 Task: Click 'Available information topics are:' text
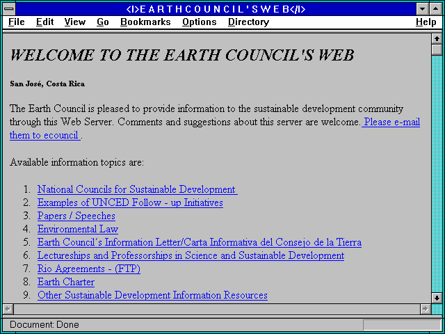(x=76, y=162)
